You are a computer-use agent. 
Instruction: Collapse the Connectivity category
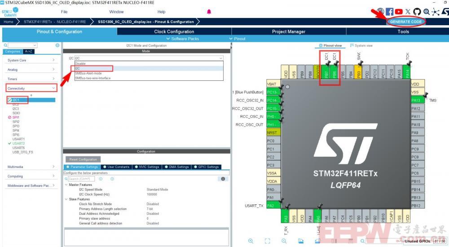tap(31, 88)
